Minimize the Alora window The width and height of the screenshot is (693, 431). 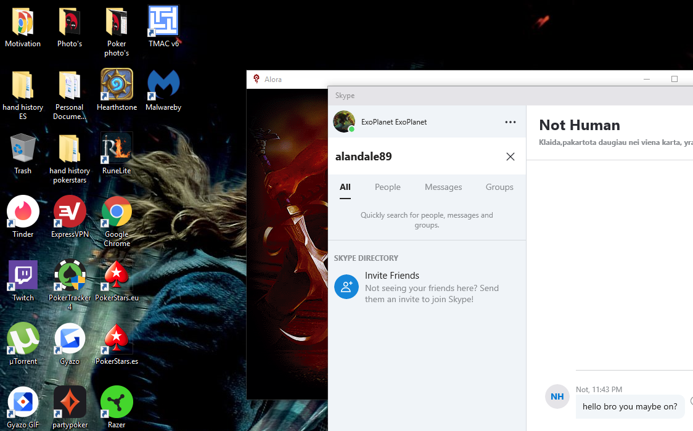tap(647, 79)
